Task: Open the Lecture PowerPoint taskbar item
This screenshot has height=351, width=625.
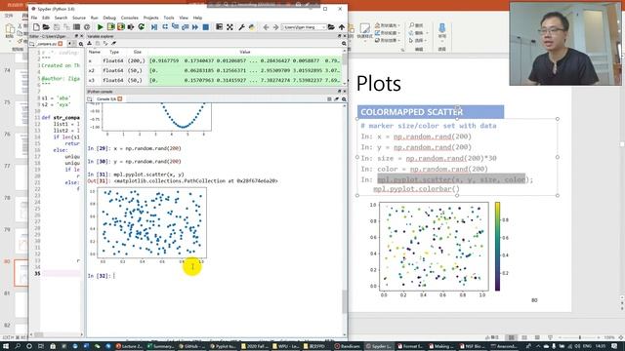Action: 129,346
